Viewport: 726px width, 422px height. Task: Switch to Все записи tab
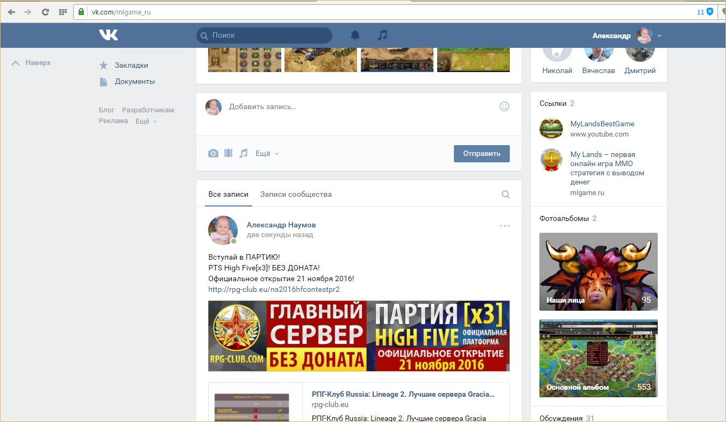tap(229, 194)
